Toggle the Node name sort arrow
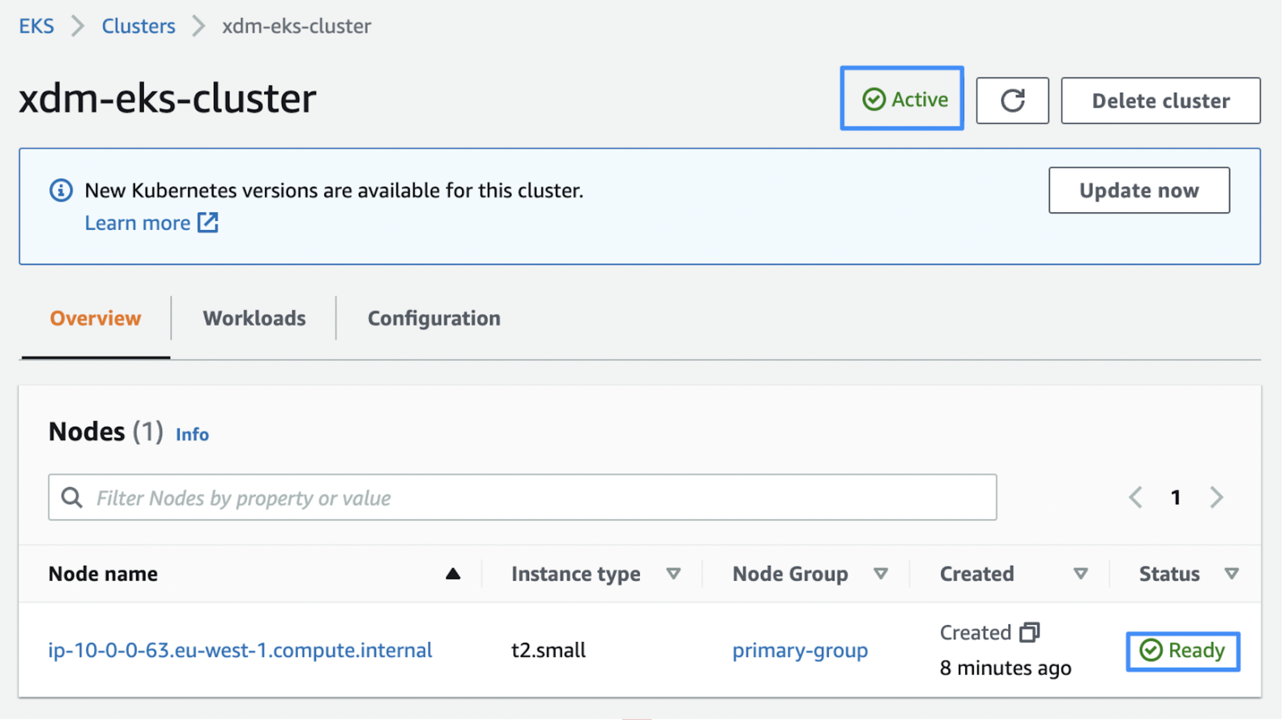Viewport: 1283px width, 720px height. [453, 573]
